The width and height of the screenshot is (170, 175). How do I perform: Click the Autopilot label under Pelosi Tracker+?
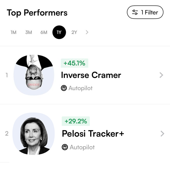tap(82, 147)
